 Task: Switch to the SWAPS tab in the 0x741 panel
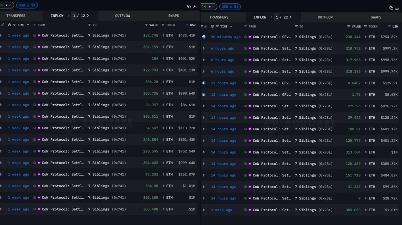pyautogui.click(x=174, y=16)
